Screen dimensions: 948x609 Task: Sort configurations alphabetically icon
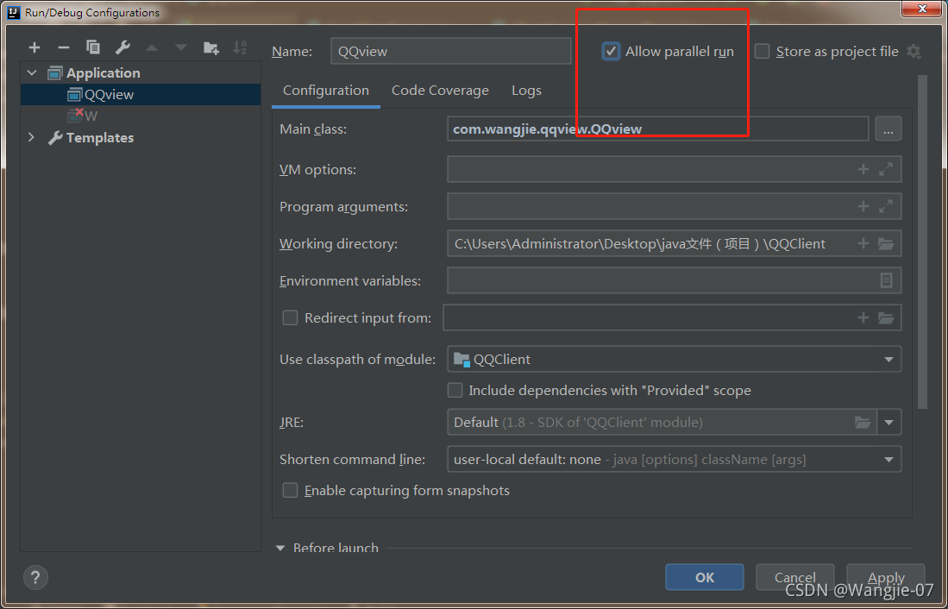tap(240, 47)
